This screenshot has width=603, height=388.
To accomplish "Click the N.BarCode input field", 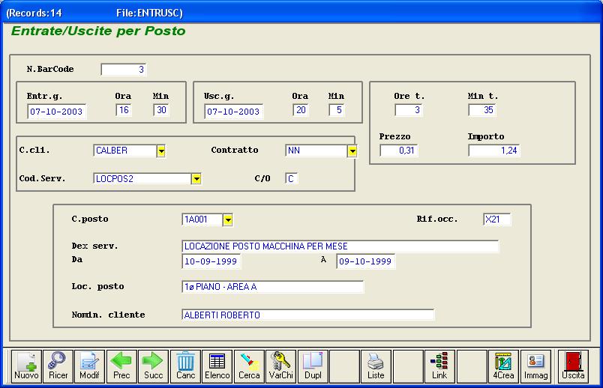I will point(124,70).
